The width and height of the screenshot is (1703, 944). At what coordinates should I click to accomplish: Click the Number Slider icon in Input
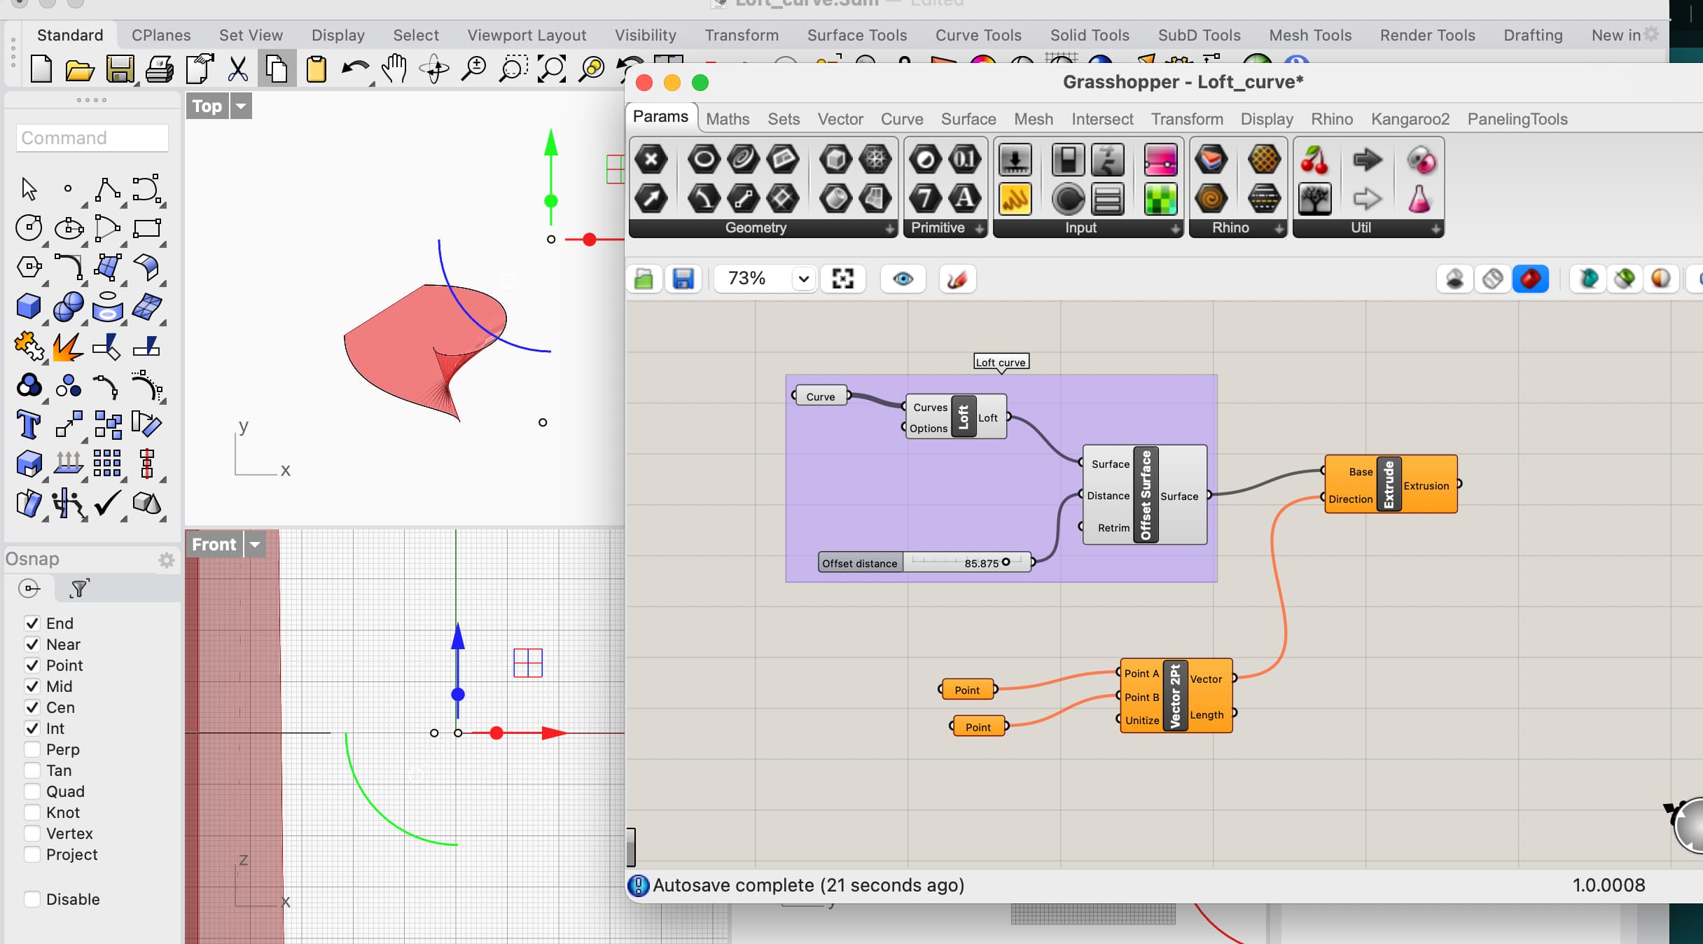click(x=1015, y=160)
